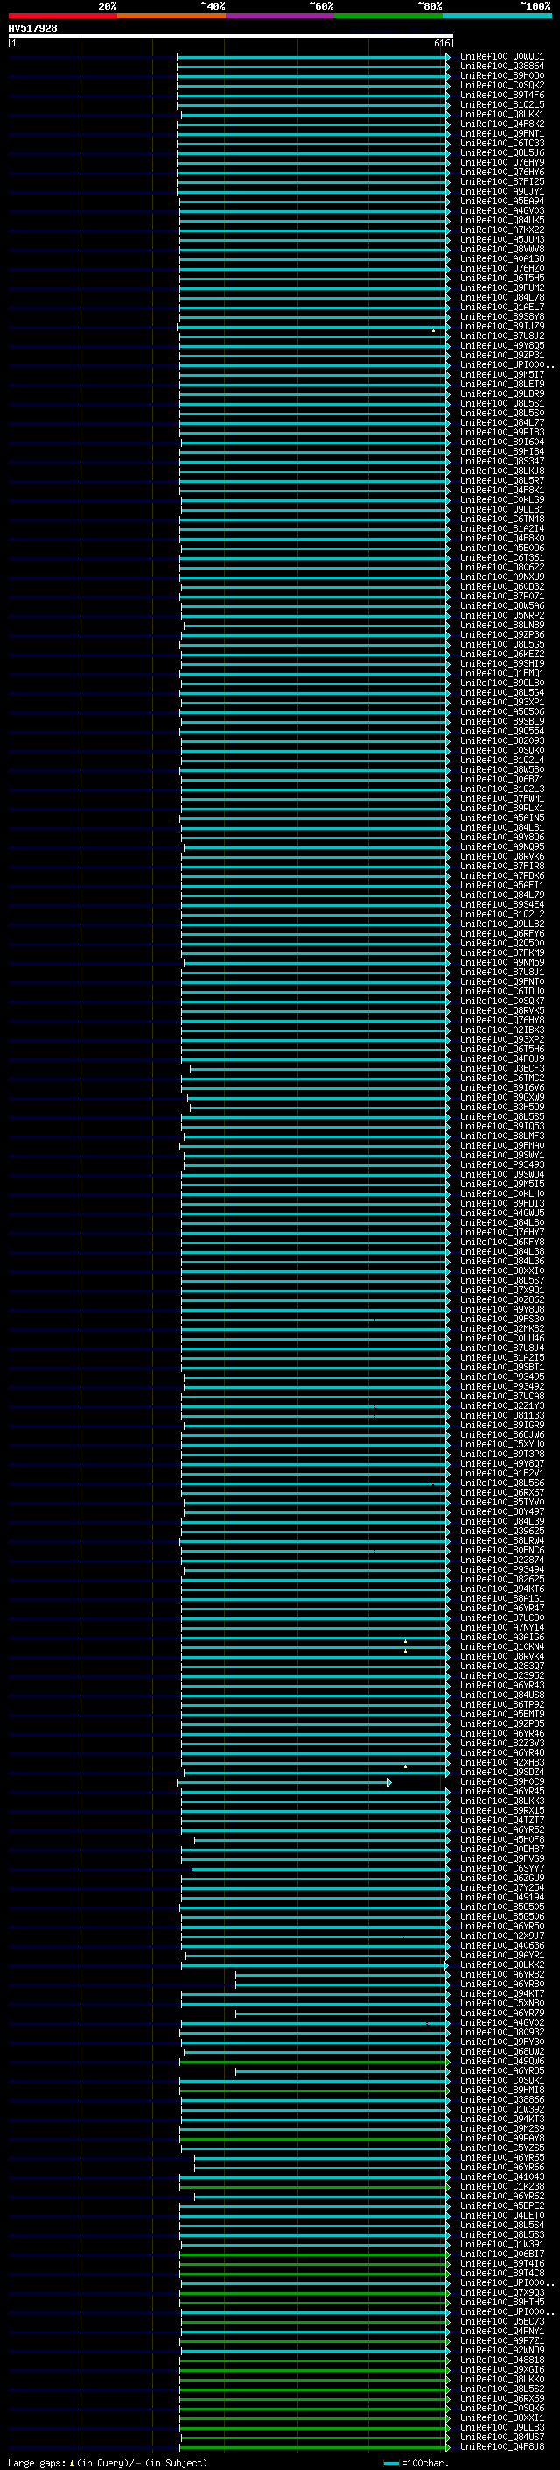The width and height of the screenshot is (560, 2470).
Task: Click the '=100char.' scale legend
Action: click(415, 2462)
